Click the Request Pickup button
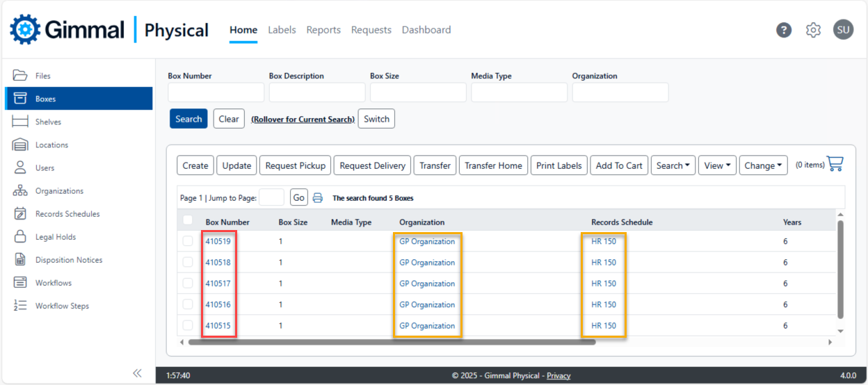 pyautogui.click(x=296, y=165)
